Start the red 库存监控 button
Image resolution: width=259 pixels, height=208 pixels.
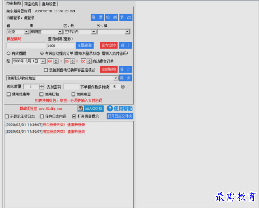pyautogui.click(x=109, y=45)
